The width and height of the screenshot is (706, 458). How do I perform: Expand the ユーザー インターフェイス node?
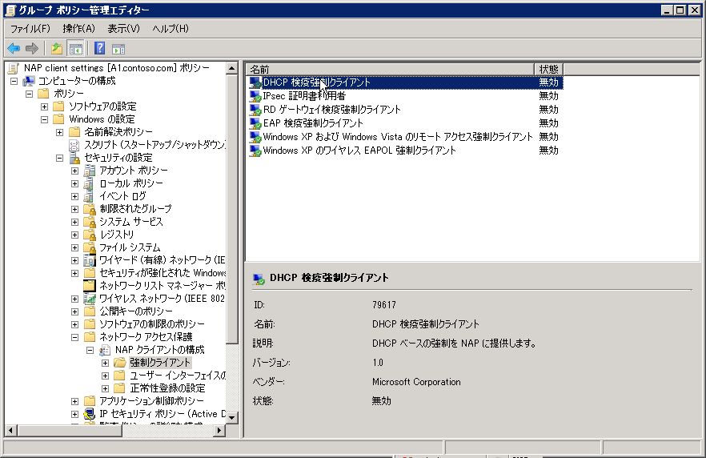[105, 376]
